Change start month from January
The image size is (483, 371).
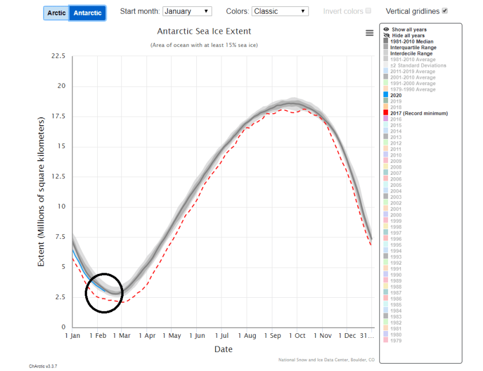click(187, 10)
